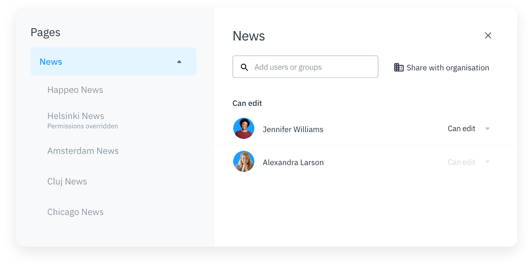This screenshot has height=267, width=532.
Task: Select the Alexandra Larson name
Action: (293, 162)
